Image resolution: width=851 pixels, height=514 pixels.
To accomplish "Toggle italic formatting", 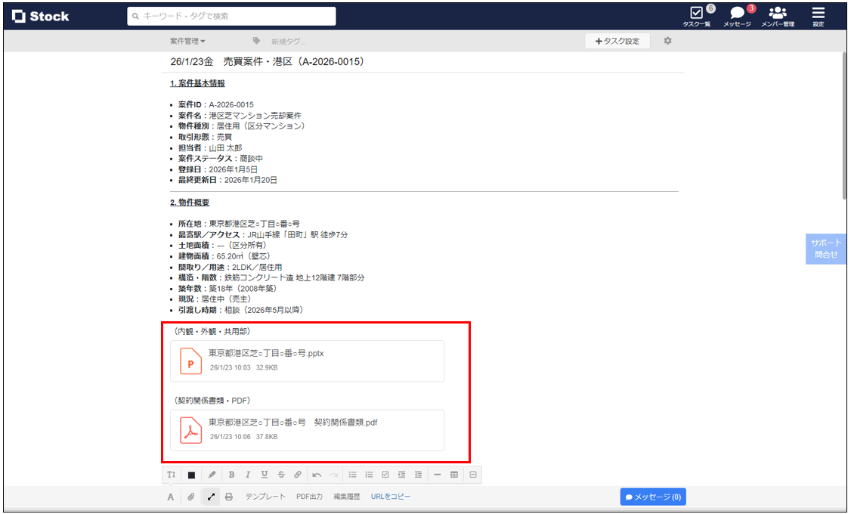I will coord(248,474).
